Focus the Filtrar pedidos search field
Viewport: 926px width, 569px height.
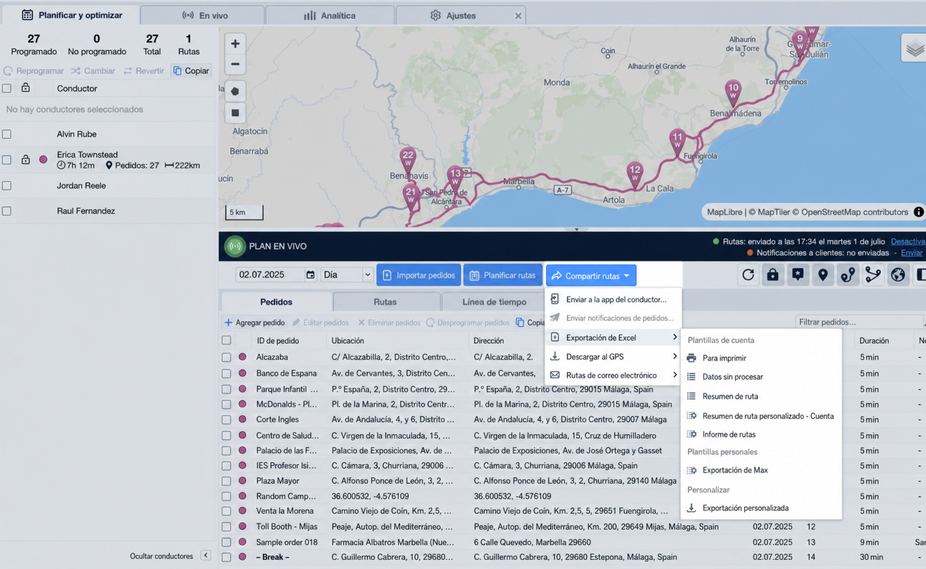coord(860,322)
